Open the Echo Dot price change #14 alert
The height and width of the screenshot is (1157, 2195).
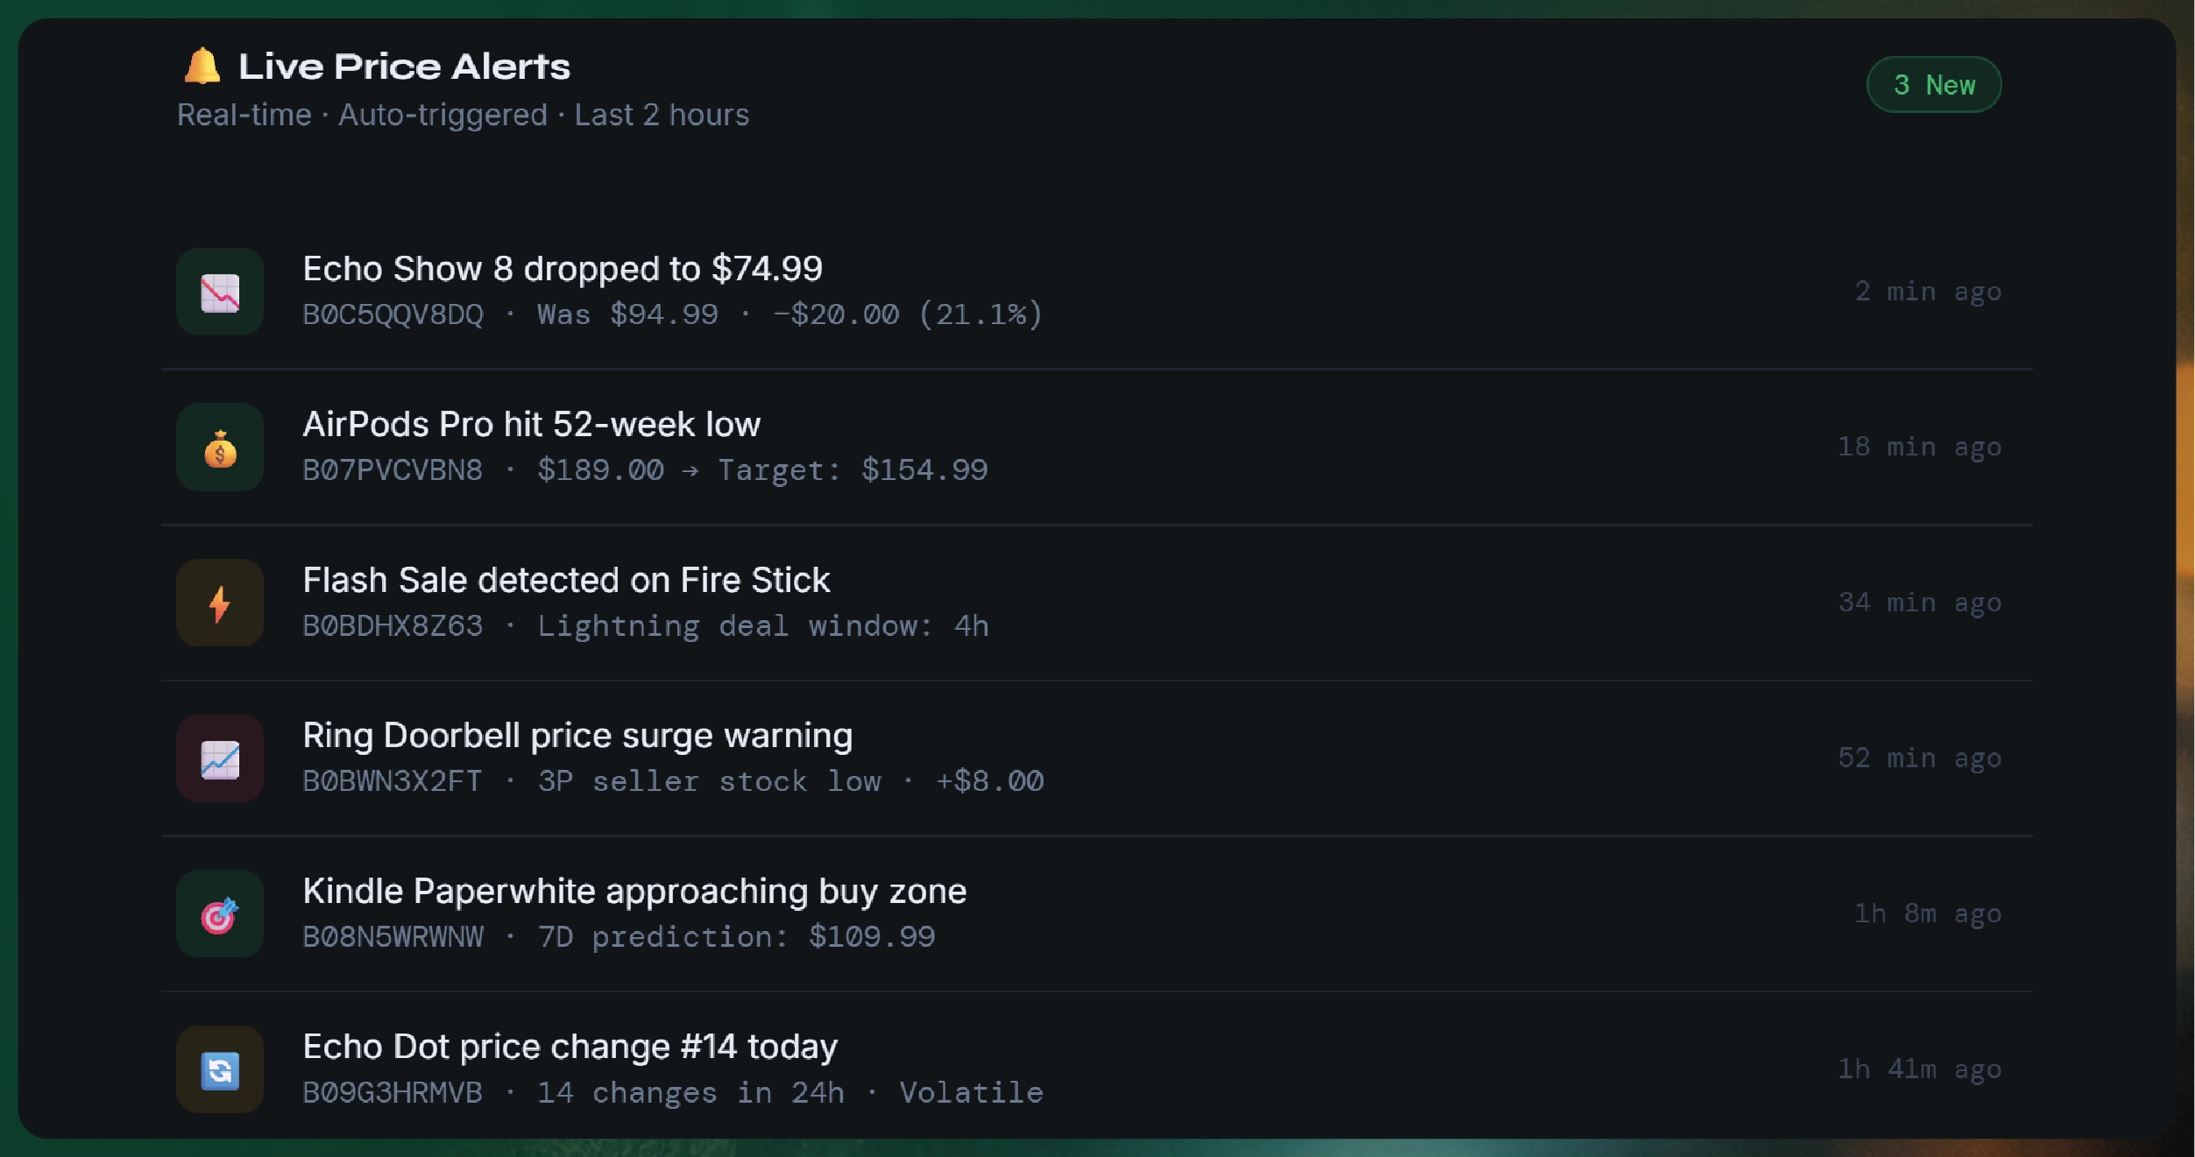[570, 1047]
